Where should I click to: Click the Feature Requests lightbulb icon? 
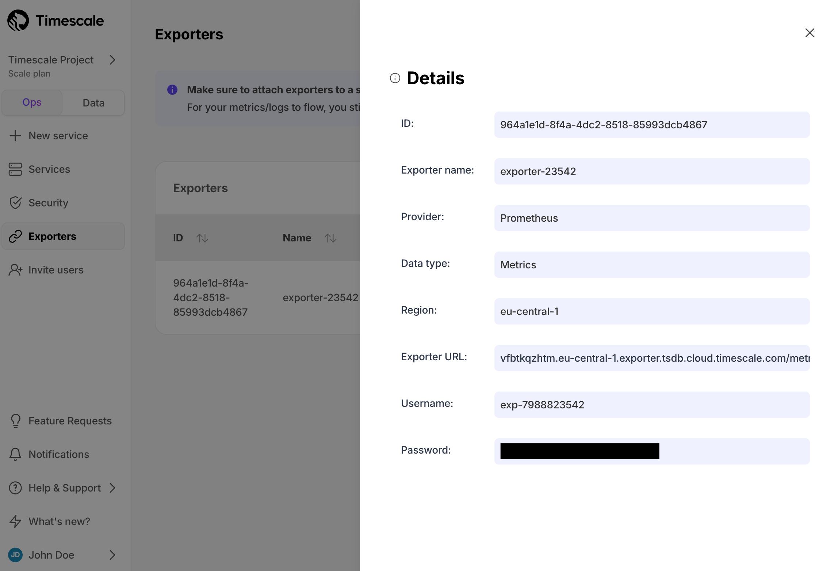[x=15, y=421]
